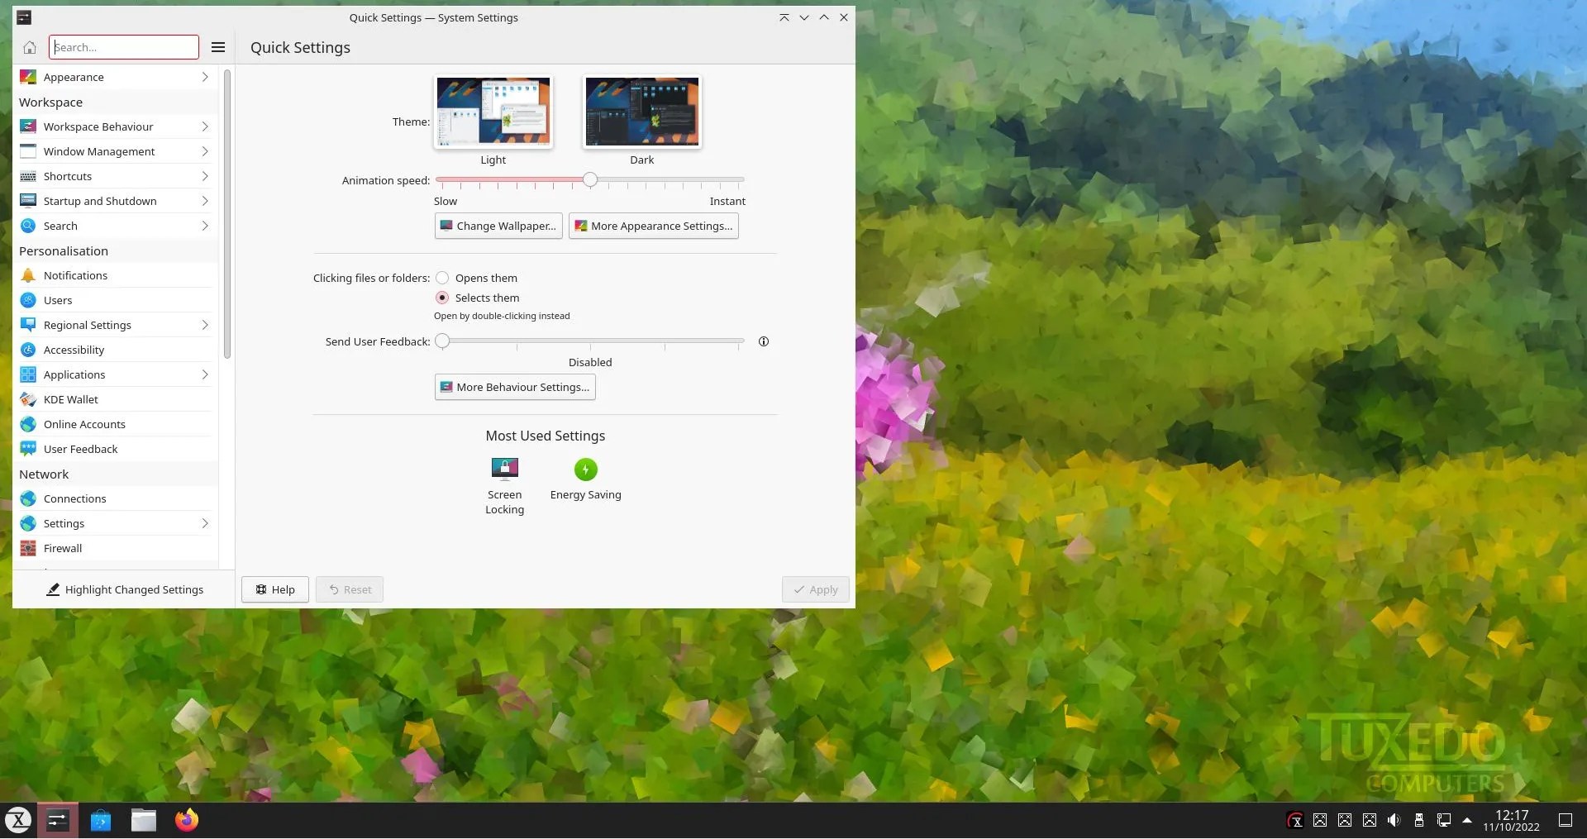Launch Firefox from the taskbar
The width and height of the screenshot is (1587, 839).
coord(186,820)
